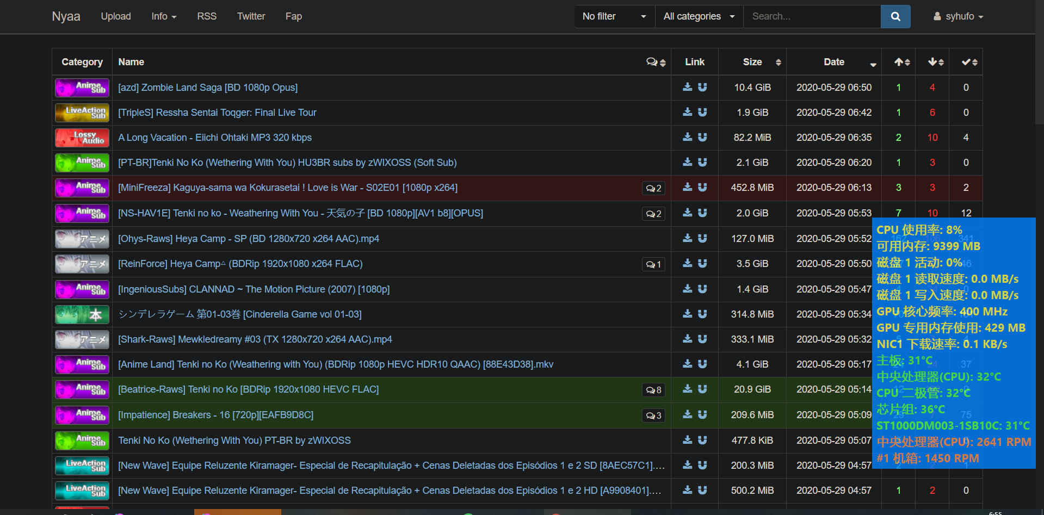Focus the Search input field
Image resolution: width=1044 pixels, height=515 pixels.
tap(812, 16)
